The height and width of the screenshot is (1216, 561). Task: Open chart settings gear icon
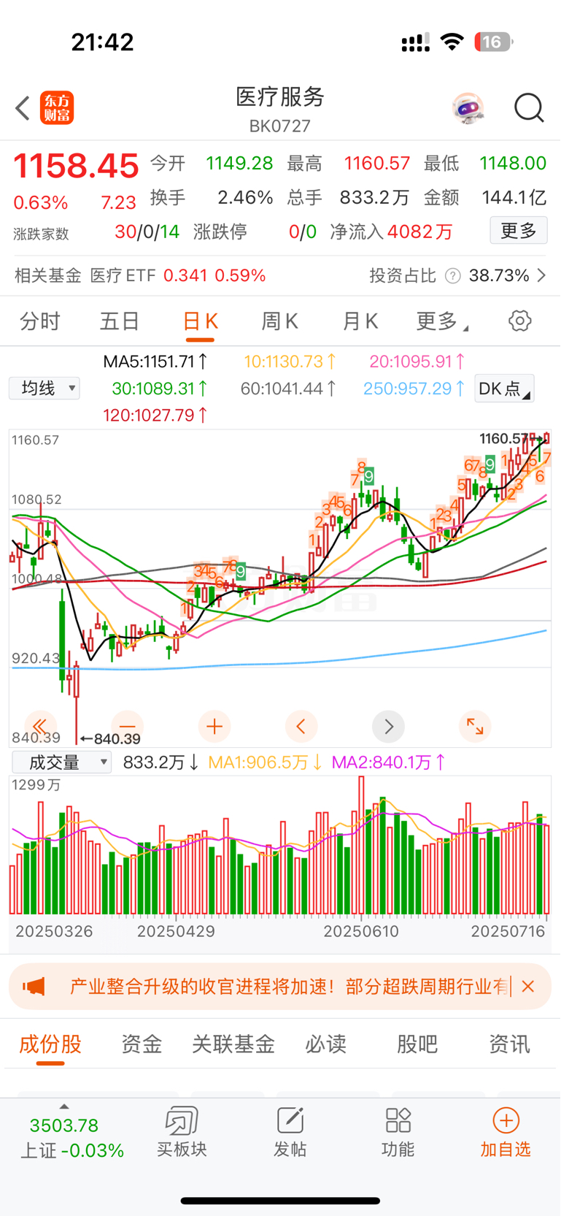click(519, 321)
